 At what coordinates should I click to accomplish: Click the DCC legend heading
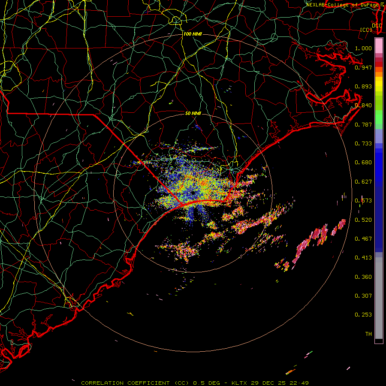(377, 26)
